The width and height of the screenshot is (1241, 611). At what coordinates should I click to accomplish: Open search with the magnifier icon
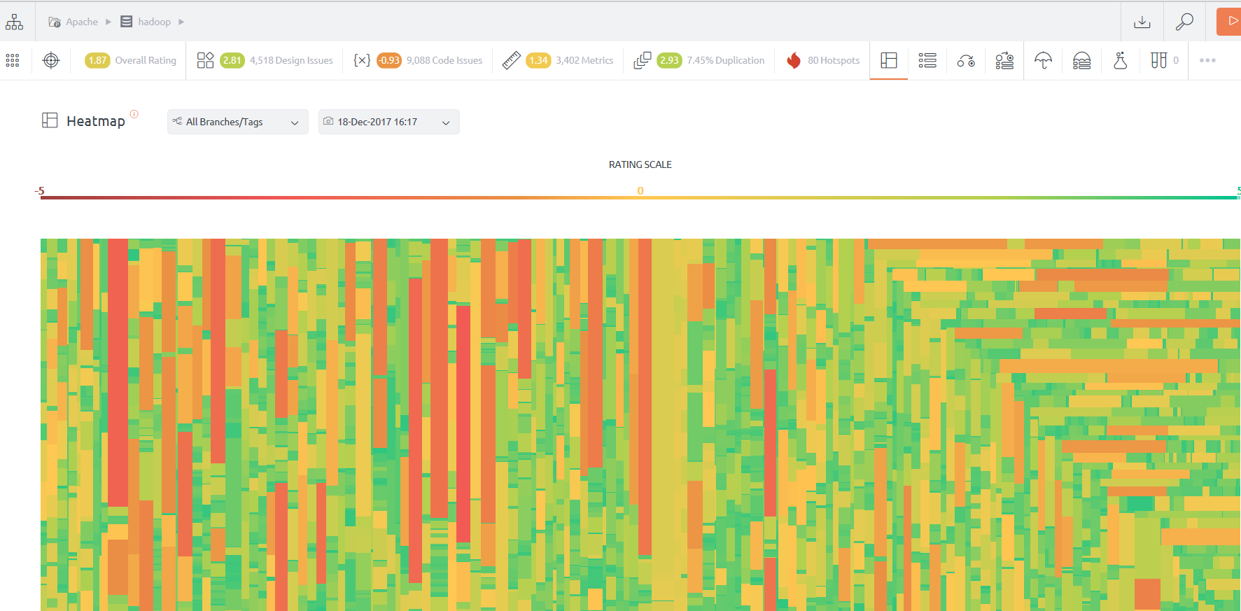[1184, 22]
